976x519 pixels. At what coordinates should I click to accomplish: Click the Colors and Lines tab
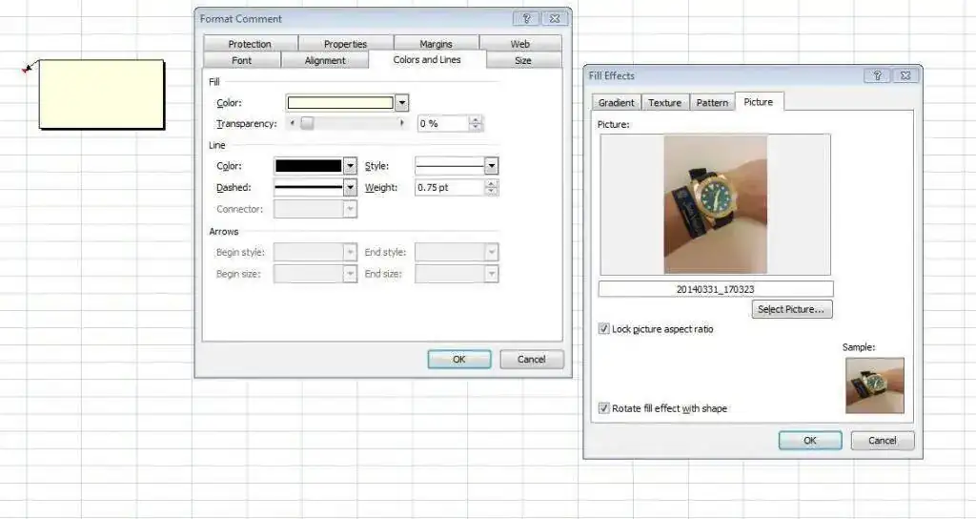pyautogui.click(x=427, y=60)
